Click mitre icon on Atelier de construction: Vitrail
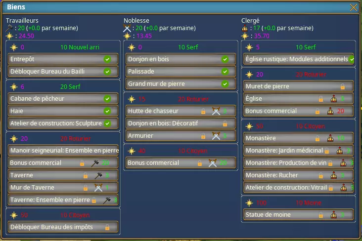The height and width of the screenshot is (241, 362). 344,188
